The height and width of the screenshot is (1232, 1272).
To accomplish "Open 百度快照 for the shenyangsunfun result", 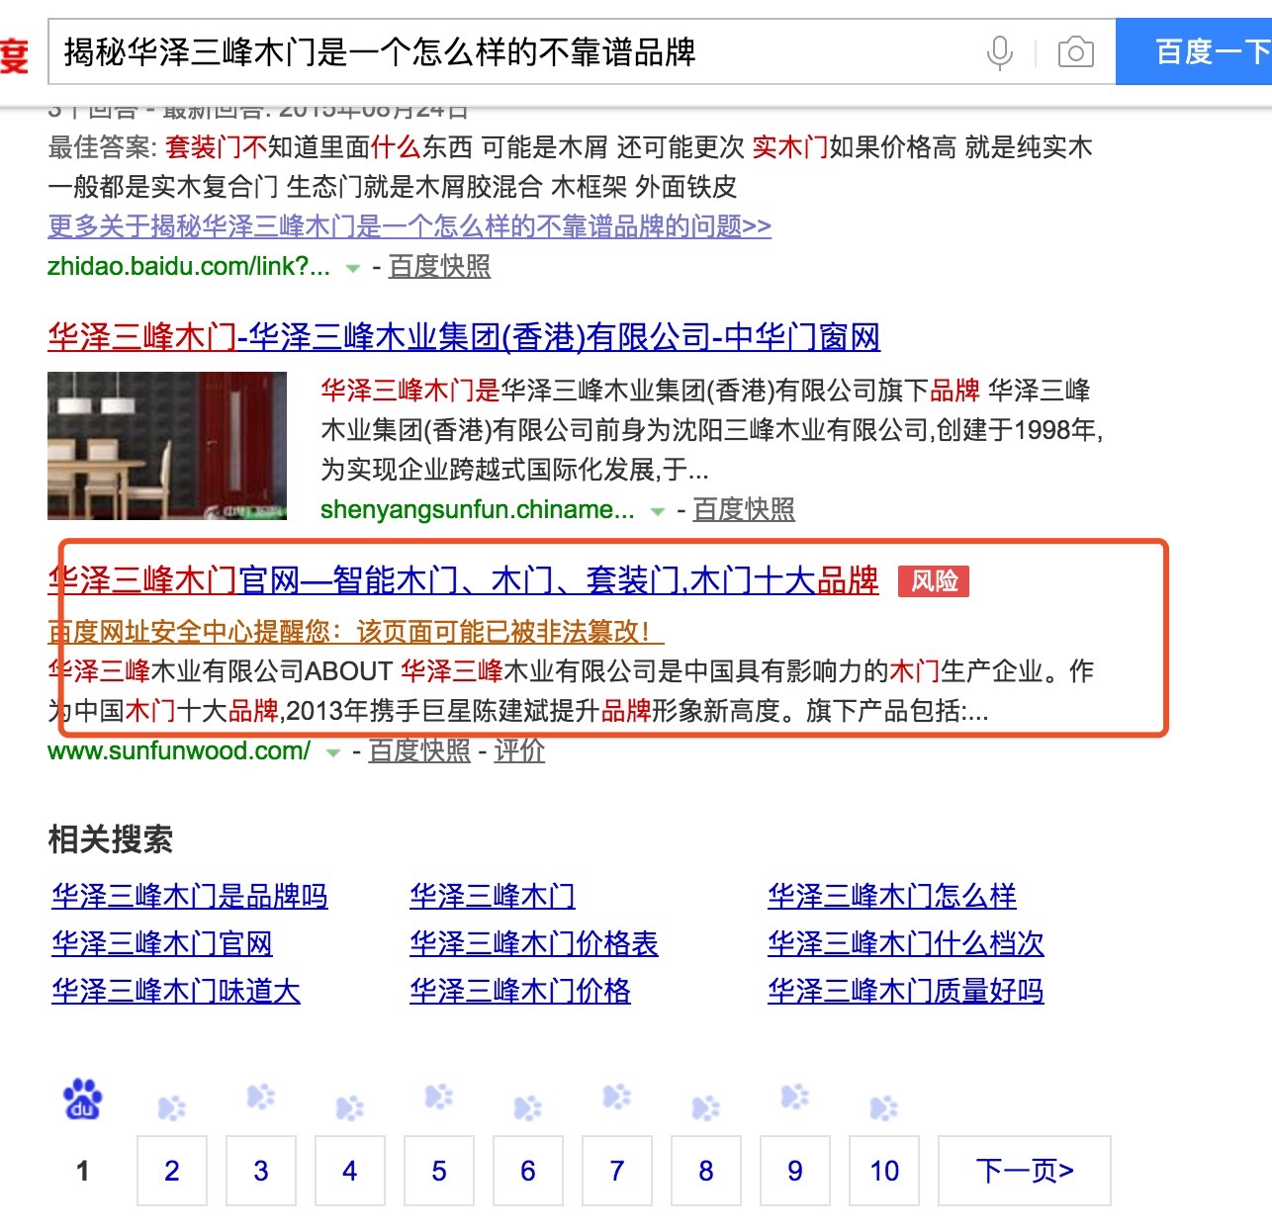I will click(x=744, y=509).
